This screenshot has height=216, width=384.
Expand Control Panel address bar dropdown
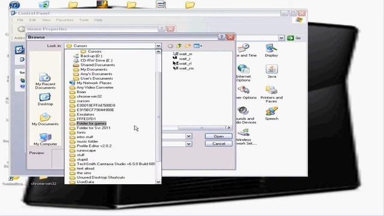(281, 38)
